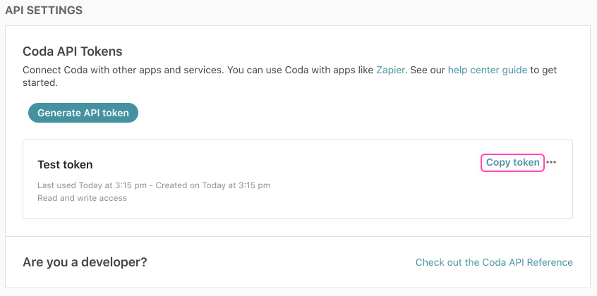Copy the Test token
The width and height of the screenshot is (597, 296).
click(x=512, y=163)
